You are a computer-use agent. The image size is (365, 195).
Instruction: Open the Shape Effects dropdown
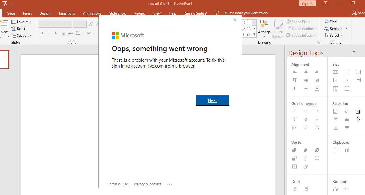click(301, 35)
